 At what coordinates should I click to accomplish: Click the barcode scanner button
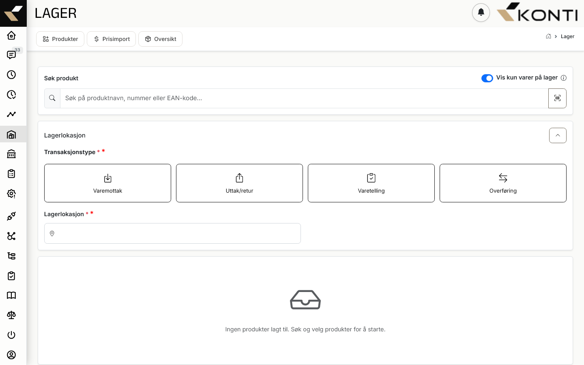tap(557, 98)
